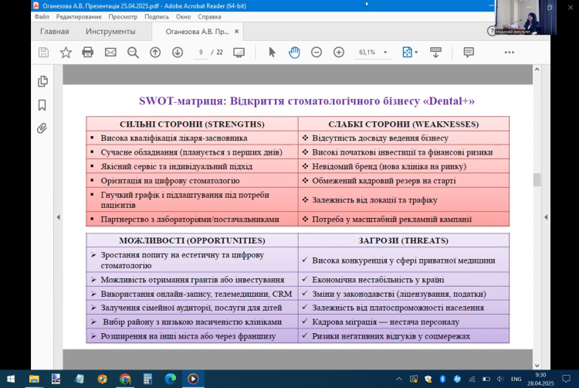Open read mode monitor icon
Screen dimensions: 579x388
[x=239, y=53]
